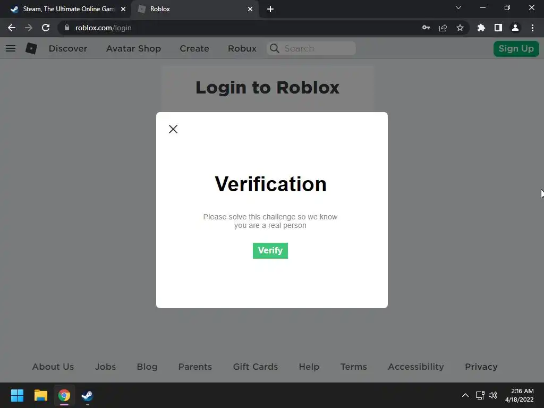This screenshot has width=544, height=408.
Task: Close the Roblox tab
Action: (250, 9)
